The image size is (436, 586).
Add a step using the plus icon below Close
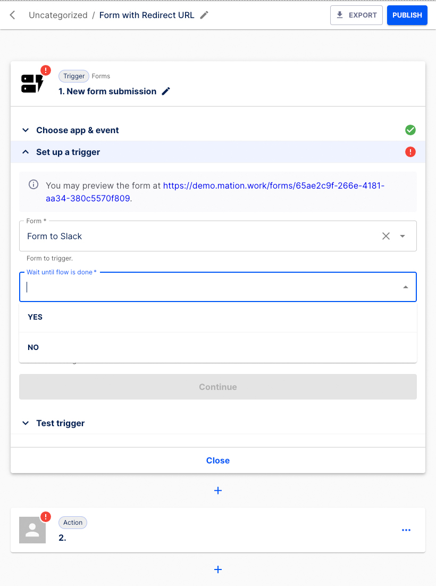pos(217,490)
